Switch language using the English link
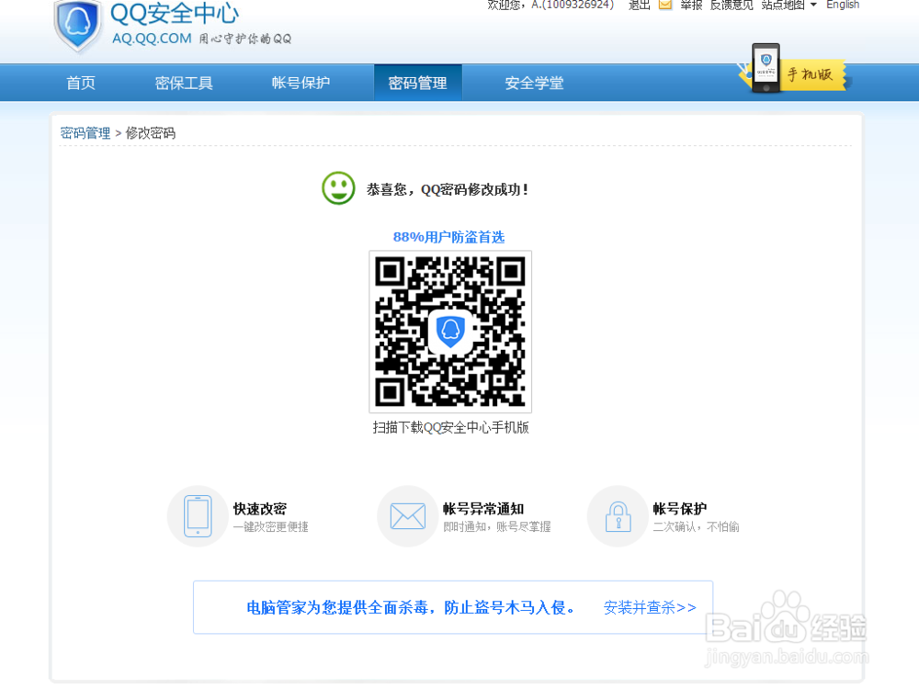The height and width of the screenshot is (688, 919). 843,6
